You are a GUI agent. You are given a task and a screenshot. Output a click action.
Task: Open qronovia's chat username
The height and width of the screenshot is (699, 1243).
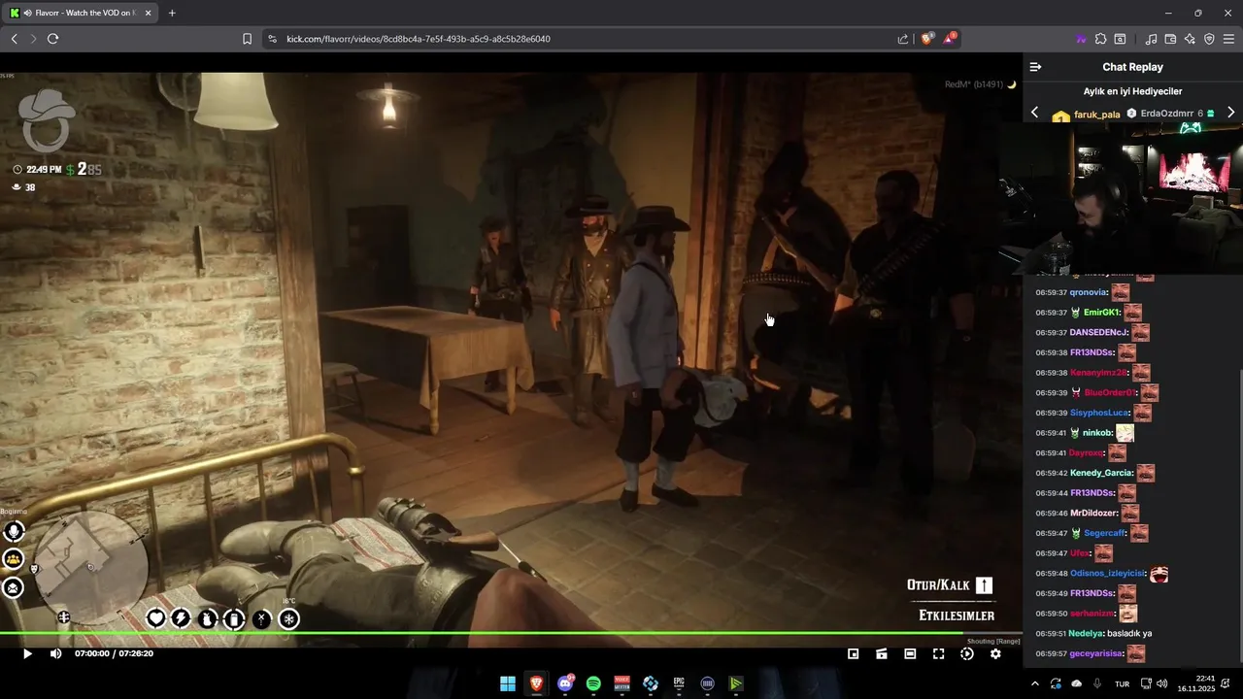[1089, 292]
